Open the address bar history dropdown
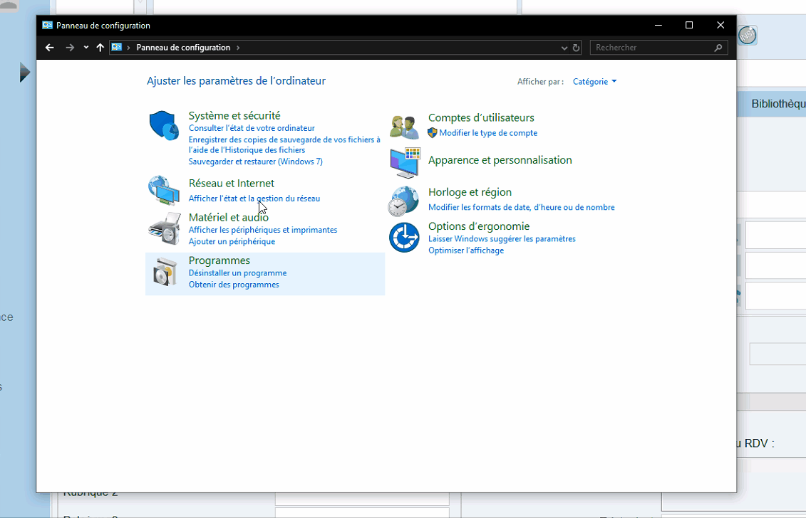 (564, 48)
